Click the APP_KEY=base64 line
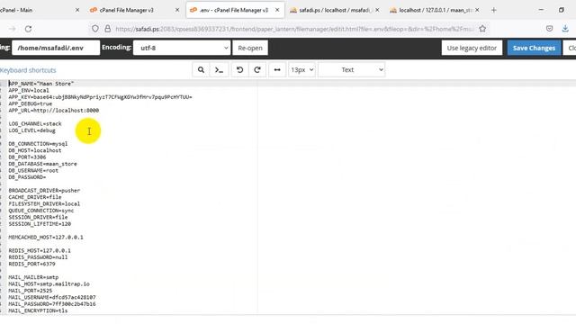This screenshot has width=576, height=324. coord(100,97)
